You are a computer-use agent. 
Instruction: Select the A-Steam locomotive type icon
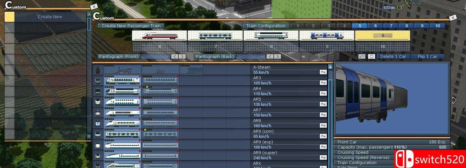click(x=98, y=70)
